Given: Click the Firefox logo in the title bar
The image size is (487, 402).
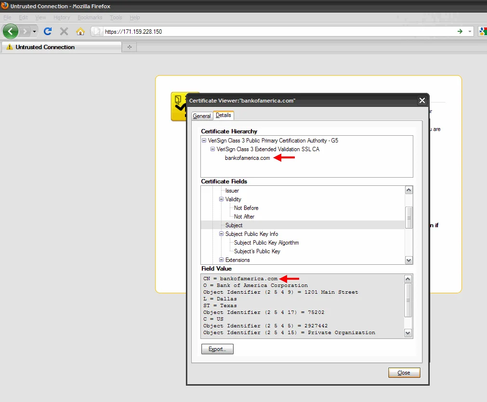Looking at the screenshot, I should tap(5, 6).
